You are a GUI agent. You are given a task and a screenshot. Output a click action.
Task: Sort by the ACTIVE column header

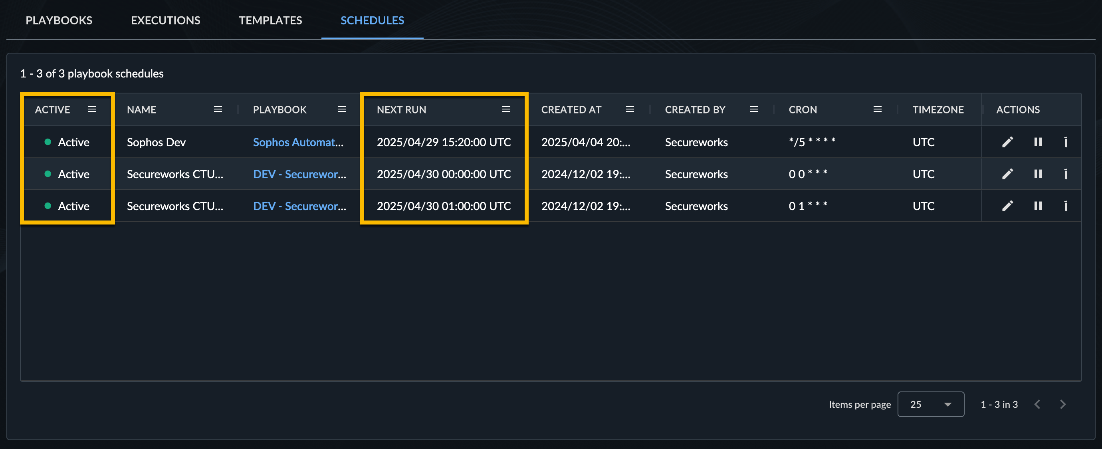[x=52, y=109]
